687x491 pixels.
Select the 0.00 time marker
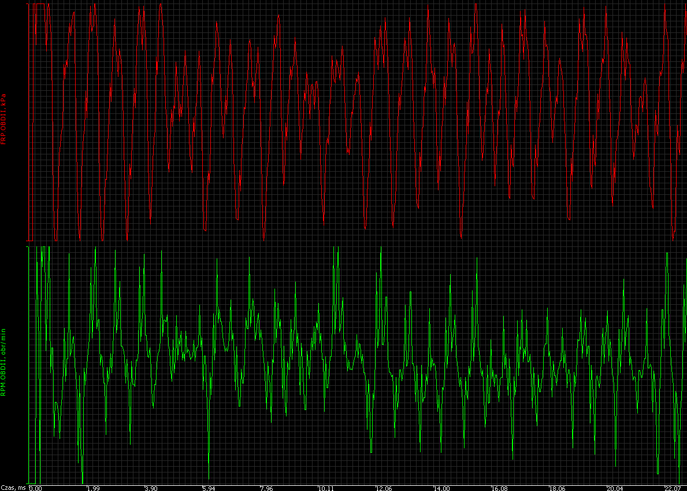tap(35, 488)
